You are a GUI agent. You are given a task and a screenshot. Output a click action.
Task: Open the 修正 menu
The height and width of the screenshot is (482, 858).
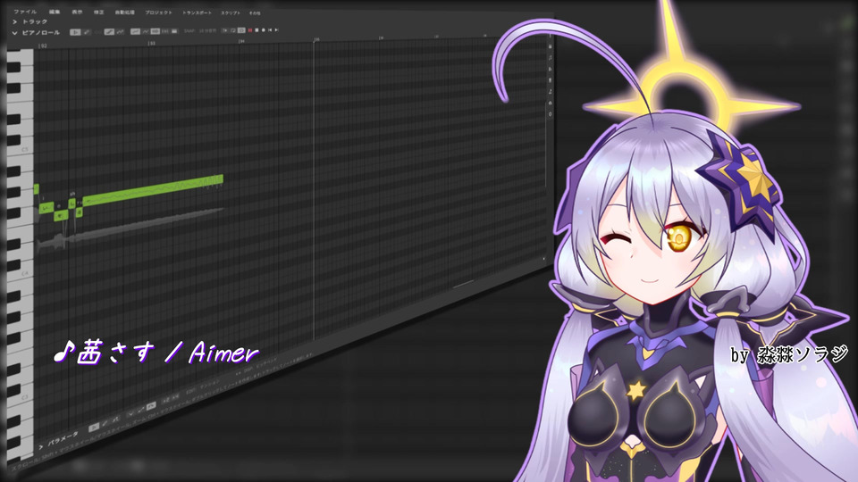(98, 12)
